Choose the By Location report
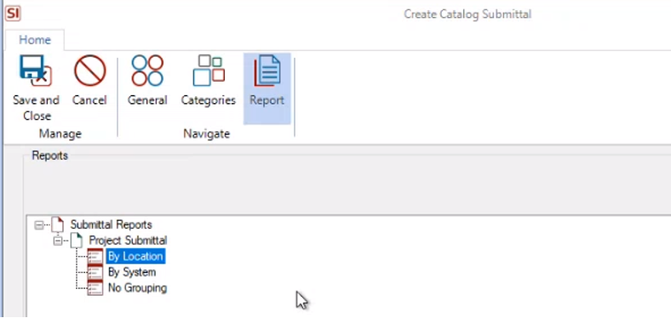 point(135,257)
